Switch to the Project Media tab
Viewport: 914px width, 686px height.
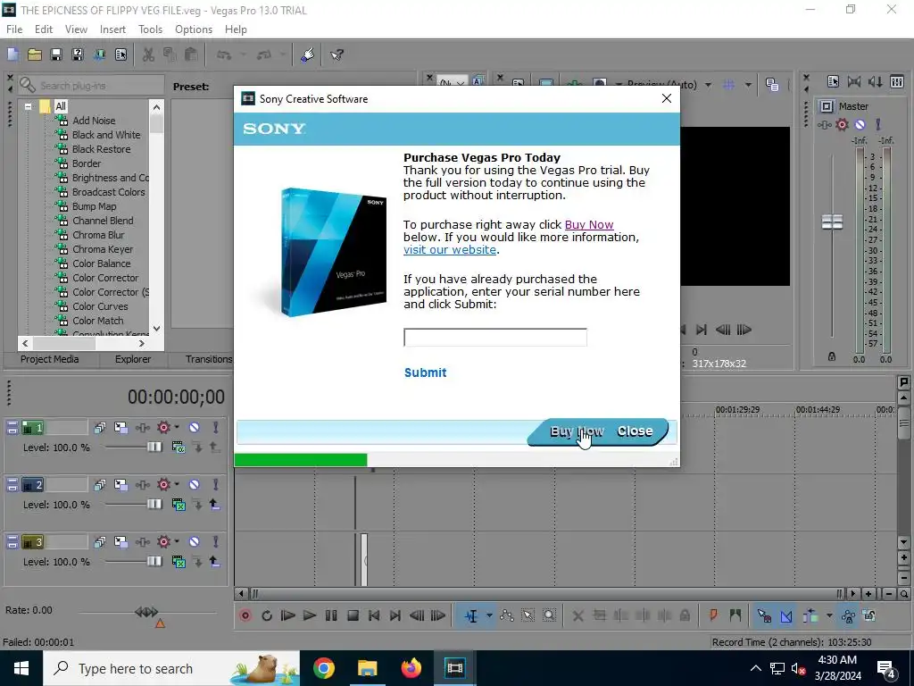coord(50,359)
